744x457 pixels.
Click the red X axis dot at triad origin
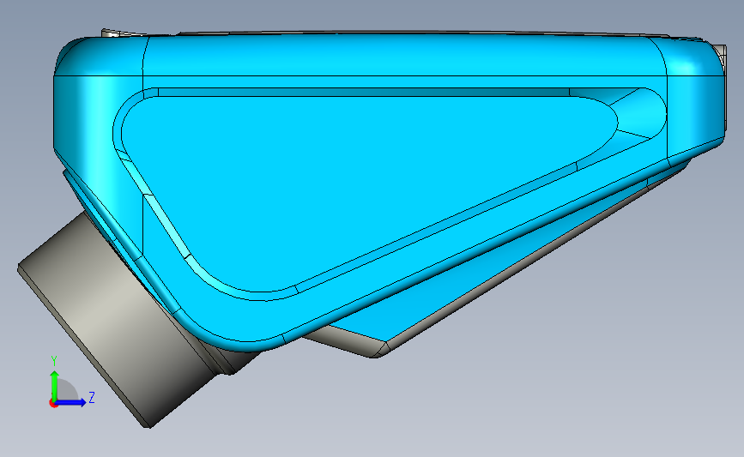coord(53,404)
